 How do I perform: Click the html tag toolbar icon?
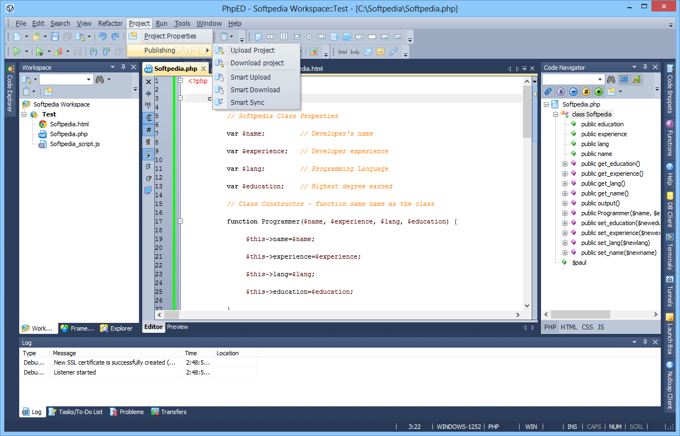coord(343,52)
